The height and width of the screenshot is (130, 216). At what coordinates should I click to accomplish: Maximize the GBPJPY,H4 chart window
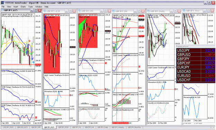(x=139, y=11)
